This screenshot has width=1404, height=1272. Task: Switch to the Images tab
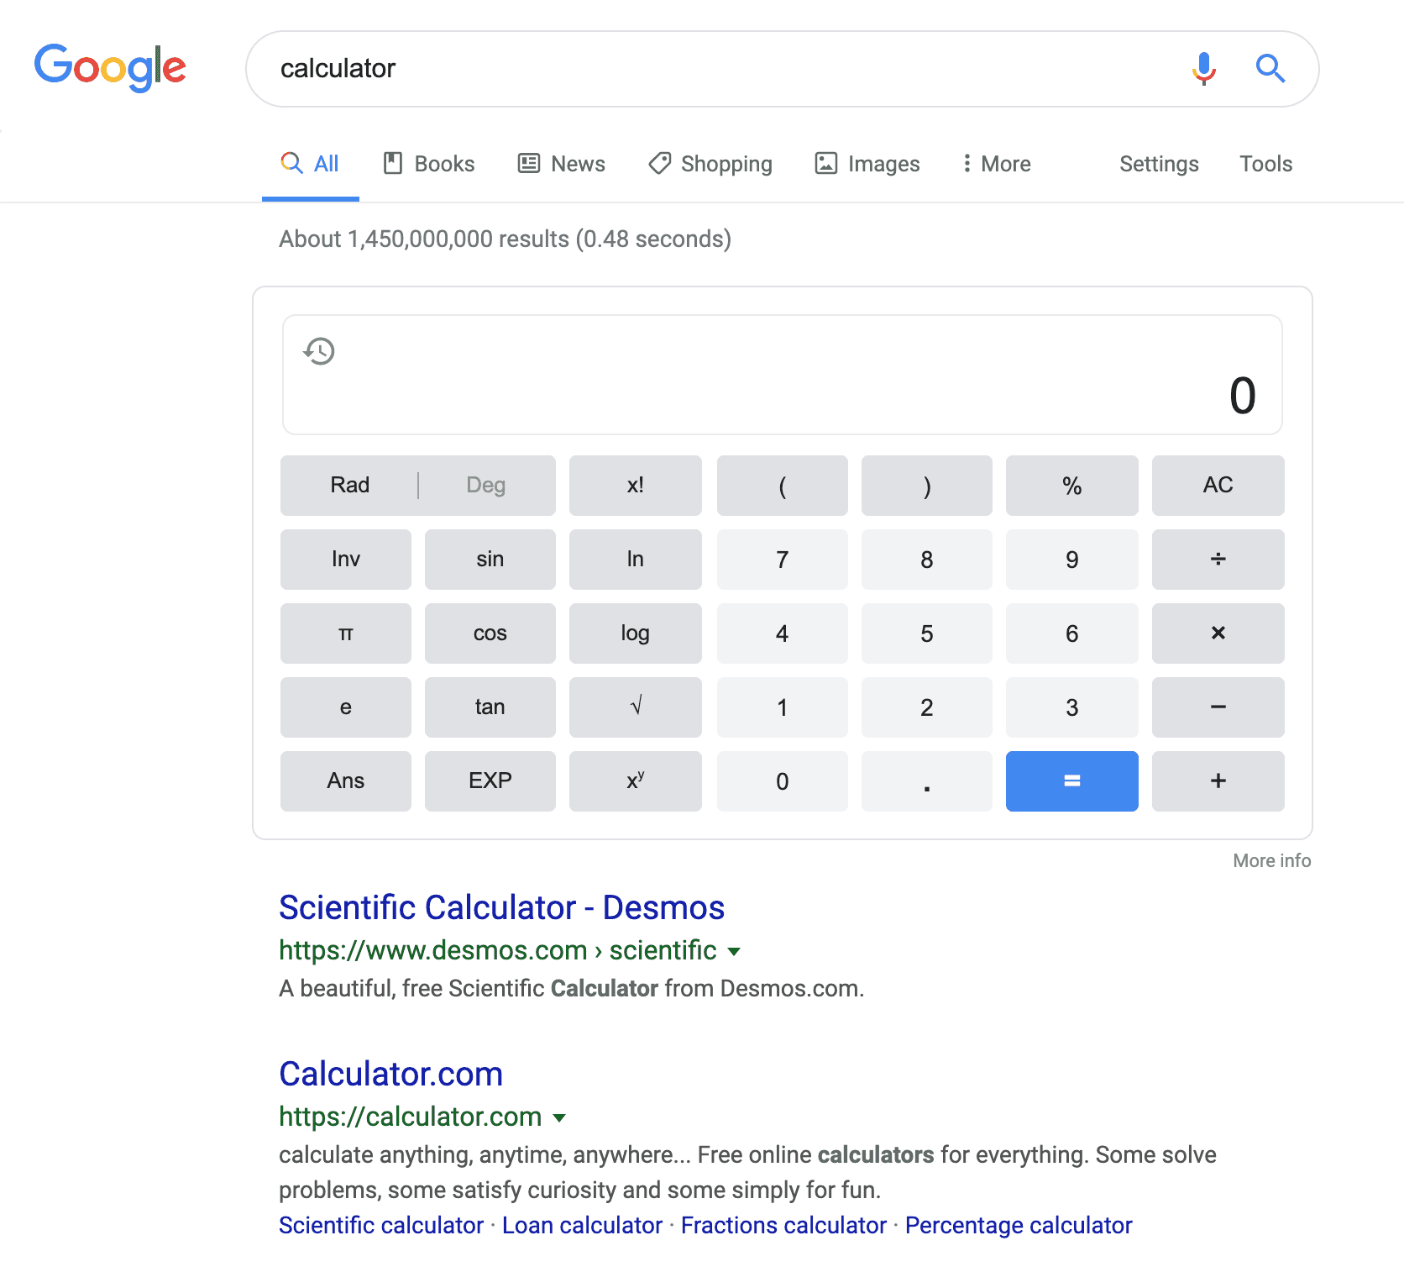coord(867,164)
